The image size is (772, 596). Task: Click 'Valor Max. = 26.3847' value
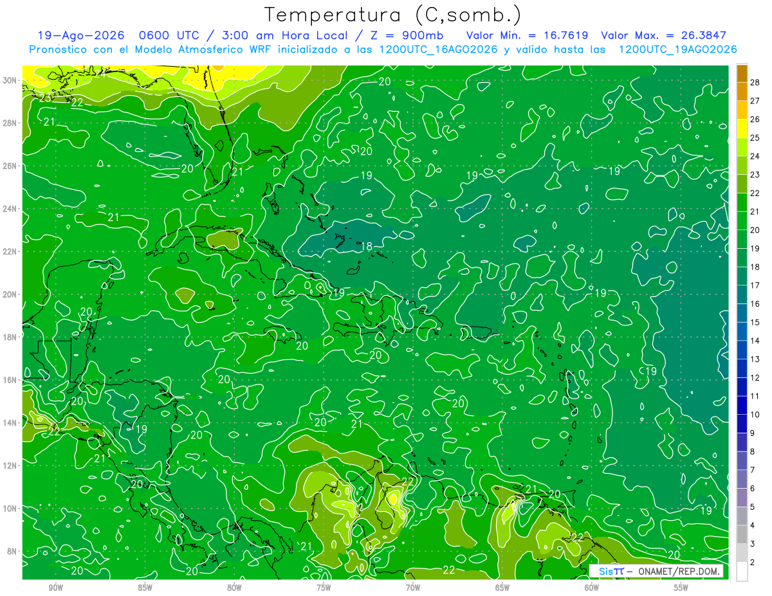[x=664, y=35]
